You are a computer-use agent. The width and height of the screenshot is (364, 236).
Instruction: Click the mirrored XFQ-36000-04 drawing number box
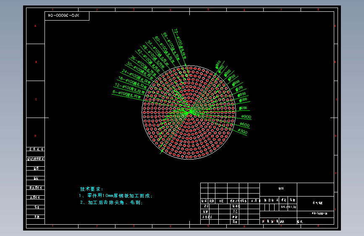click(x=67, y=16)
